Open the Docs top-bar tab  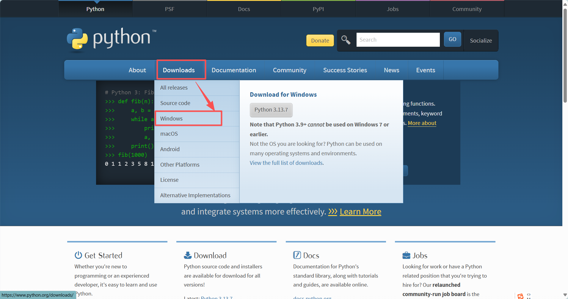pos(244,9)
